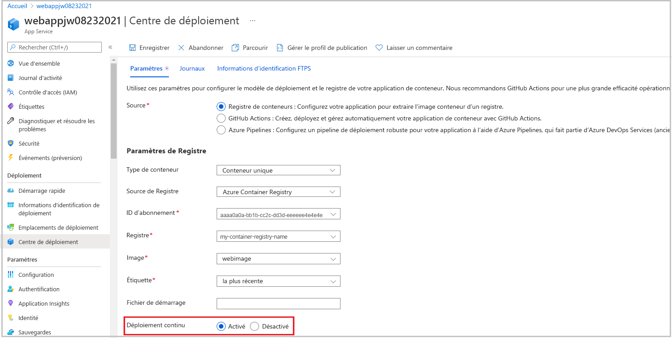Click the Informations d'identification de déploiement icon
Viewport: 672px width, 338px height.
pyautogui.click(x=11, y=205)
